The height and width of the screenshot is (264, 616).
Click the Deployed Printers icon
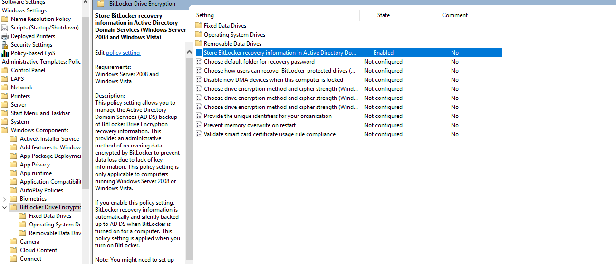click(x=5, y=36)
